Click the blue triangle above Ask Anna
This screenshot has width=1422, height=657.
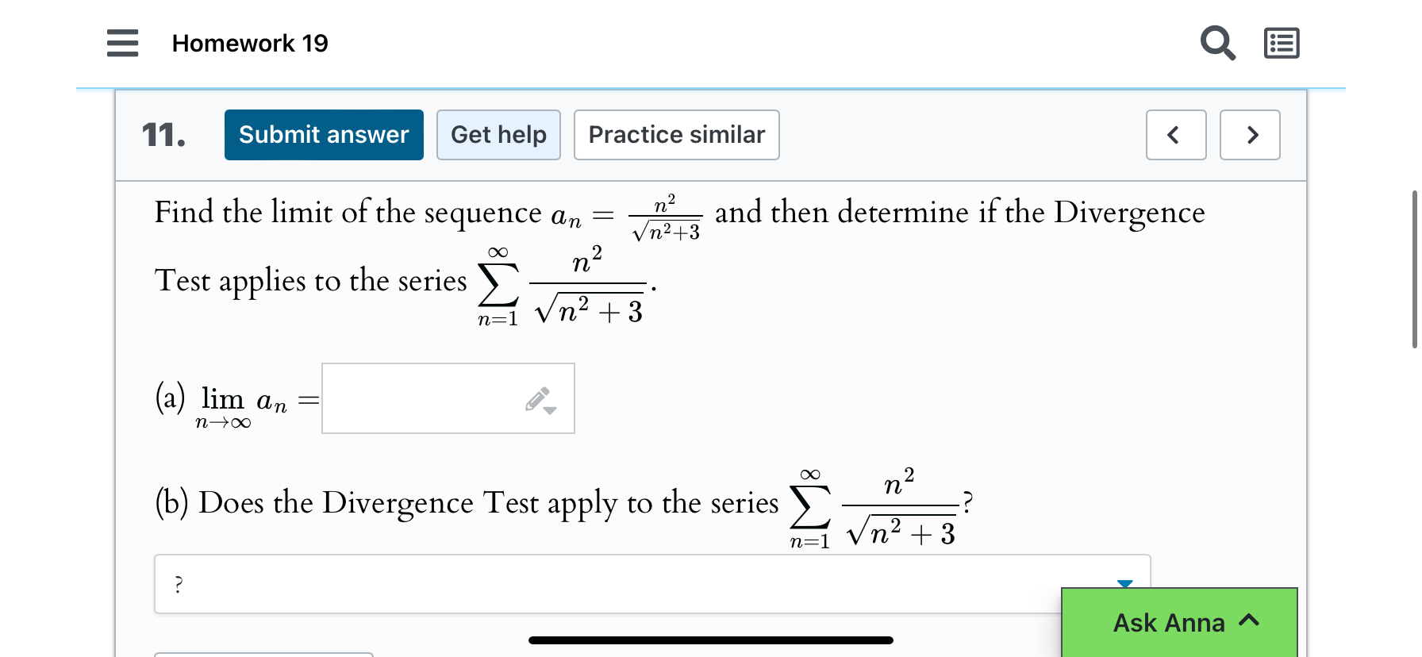(1124, 585)
